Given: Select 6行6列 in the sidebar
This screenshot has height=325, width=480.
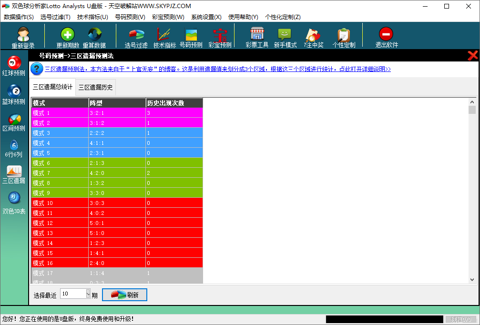Looking at the screenshot, I should coord(14,148).
